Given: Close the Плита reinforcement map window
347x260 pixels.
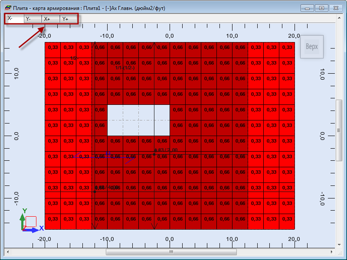Looking at the screenshot, I should tap(336, 8).
